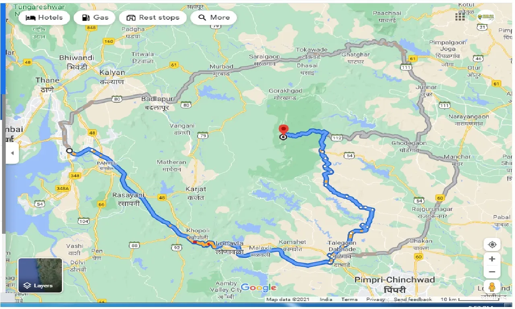Click the red destination pin marker

(x=283, y=130)
